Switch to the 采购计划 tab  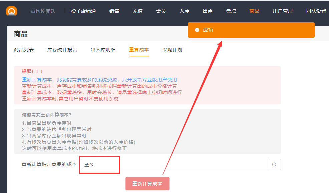point(172,50)
